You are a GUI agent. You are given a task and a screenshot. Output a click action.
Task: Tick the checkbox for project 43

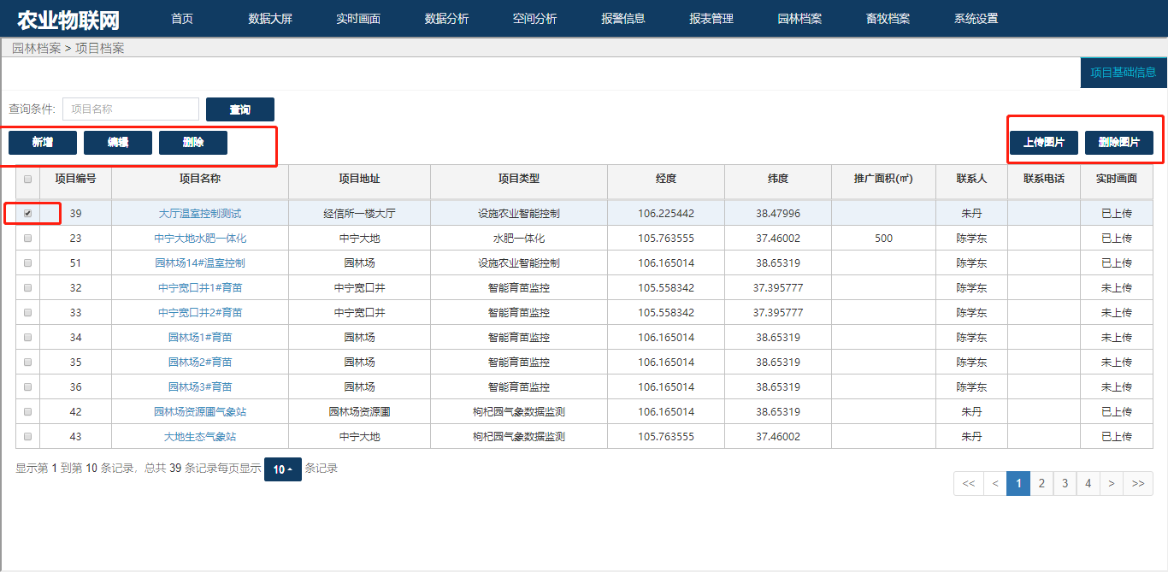pos(28,437)
